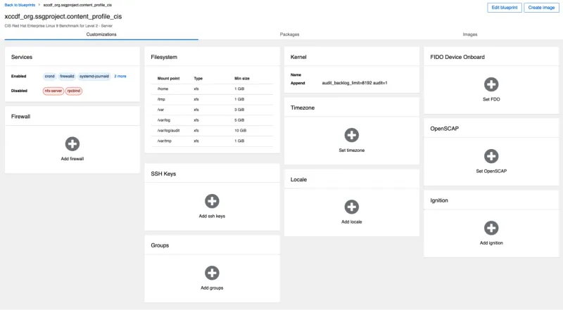Select the firewalld enabled service chip
Image resolution: width=563 pixels, height=310 pixels.
(67, 77)
